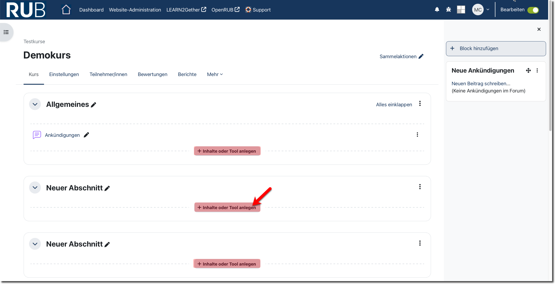555x284 pixels.
Task: Open Ankündigungen activity three-dot menu
Action: [417, 135]
